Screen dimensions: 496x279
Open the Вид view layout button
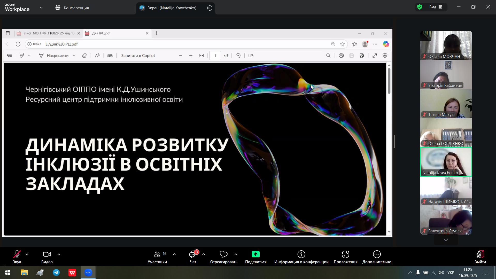(436, 7)
